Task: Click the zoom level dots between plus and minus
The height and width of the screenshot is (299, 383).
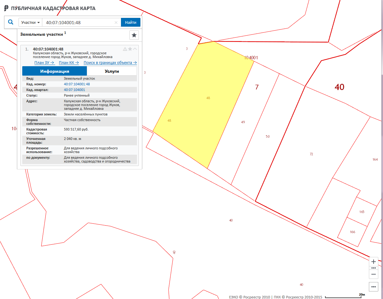Action: 373,268
